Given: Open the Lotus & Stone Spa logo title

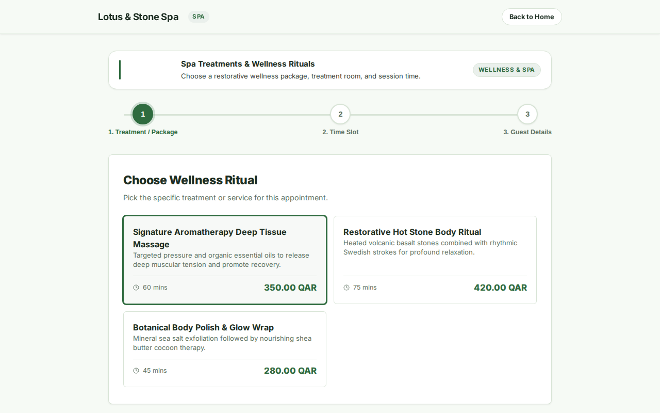Looking at the screenshot, I should (x=138, y=17).
